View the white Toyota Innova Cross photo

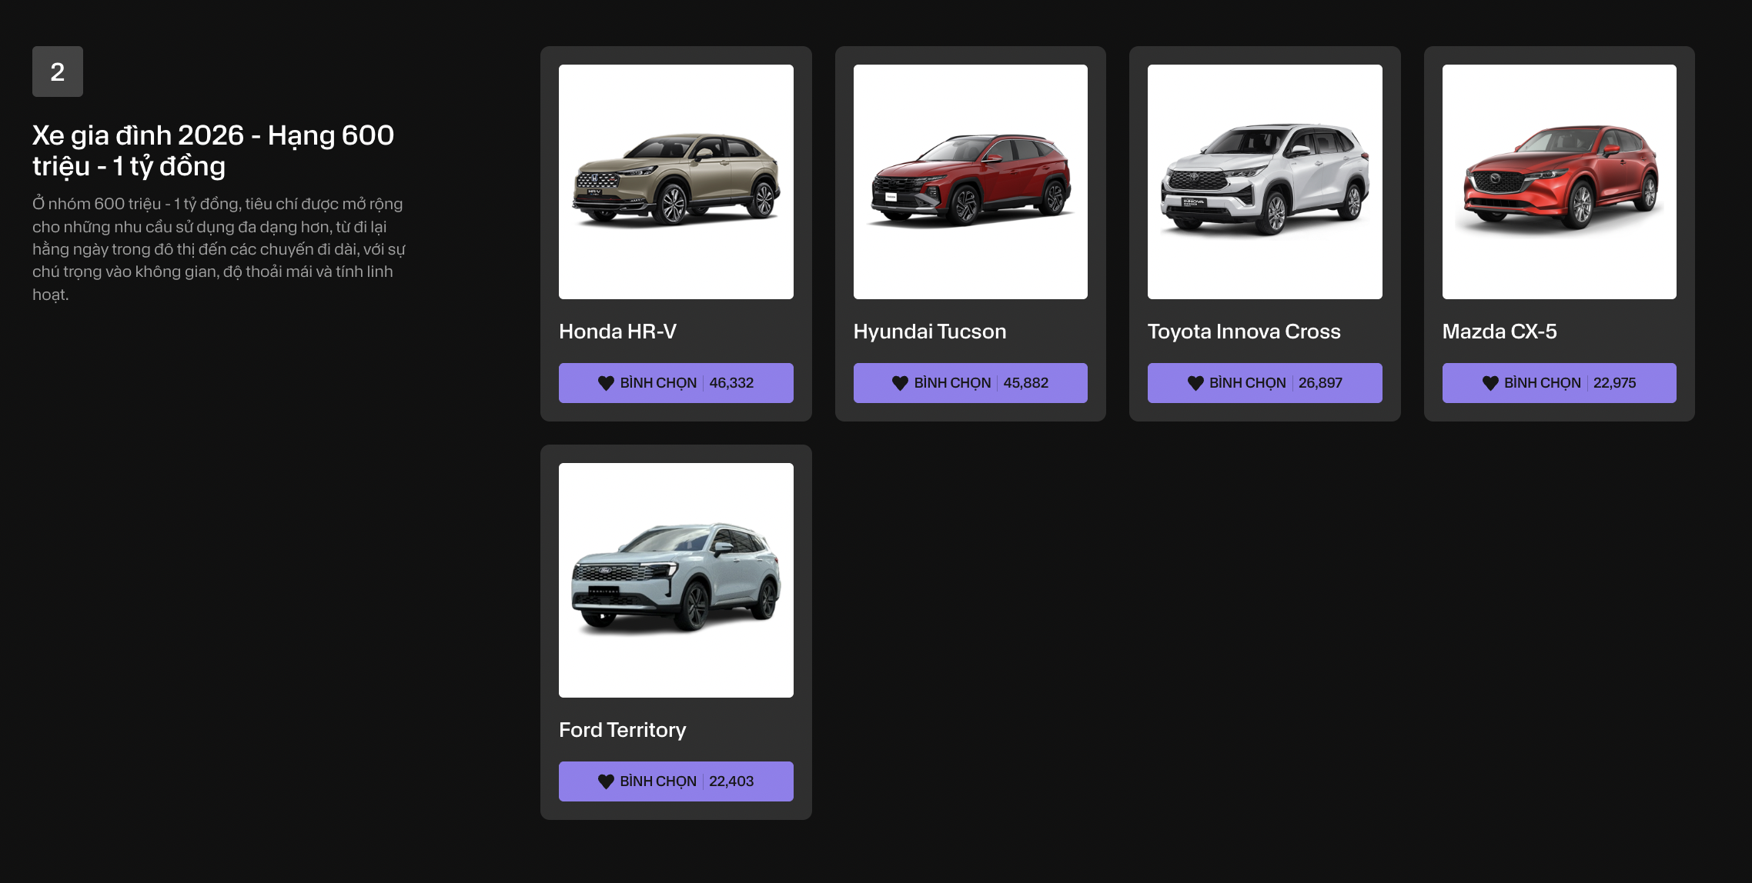coord(1265,182)
